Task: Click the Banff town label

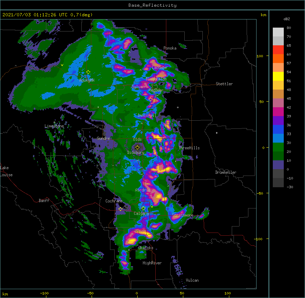Action: (44, 201)
